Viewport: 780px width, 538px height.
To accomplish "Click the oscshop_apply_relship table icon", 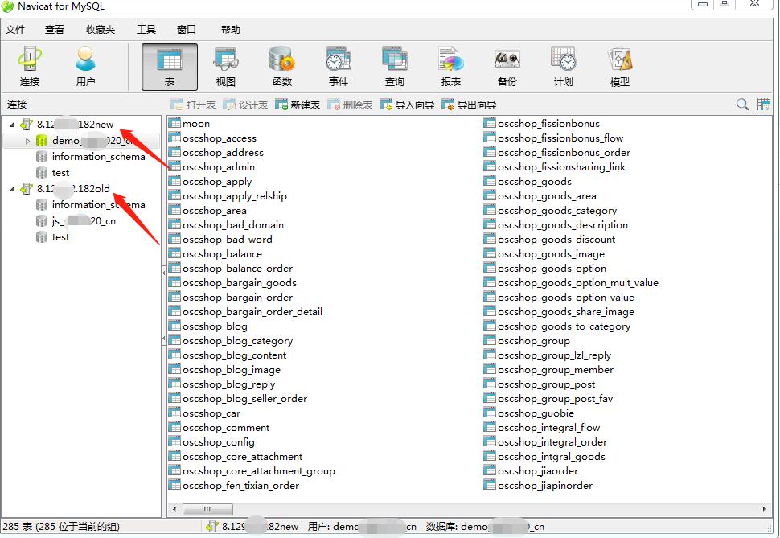I will pyautogui.click(x=174, y=195).
